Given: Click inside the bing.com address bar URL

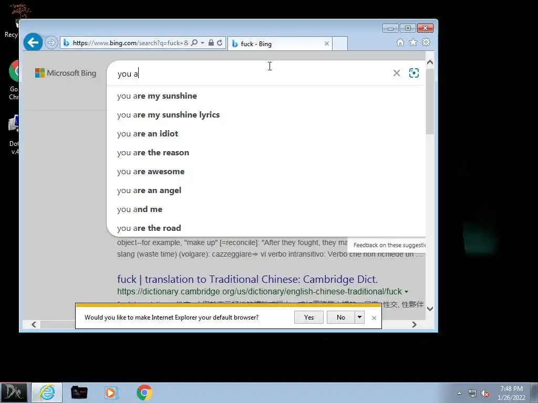Looking at the screenshot, I should click(x=130, y=43).
